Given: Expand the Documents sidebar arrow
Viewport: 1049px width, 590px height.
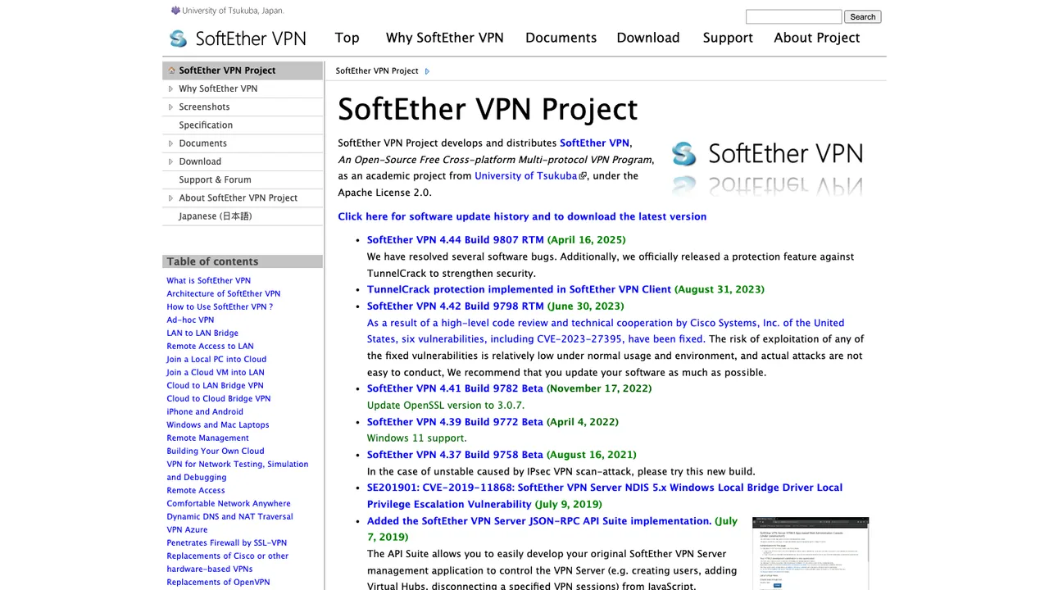Looking at the screenshot, I should point(170,143).
